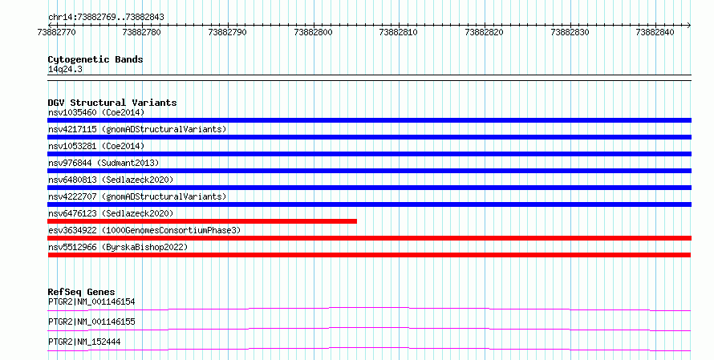Open variant nsv6476123 (Sedlazeck2020) label
This screenshot has height=360, width=714.
(111, 213)
